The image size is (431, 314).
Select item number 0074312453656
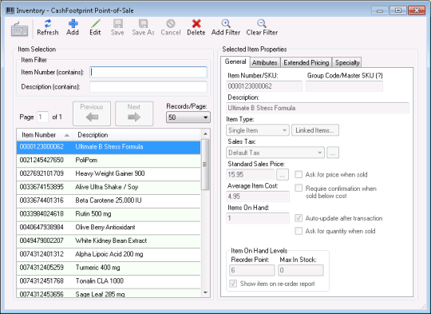click(109, 293)
